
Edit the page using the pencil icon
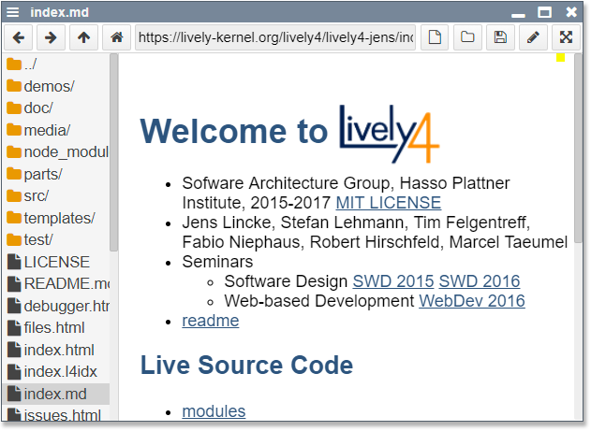point(533,37)
